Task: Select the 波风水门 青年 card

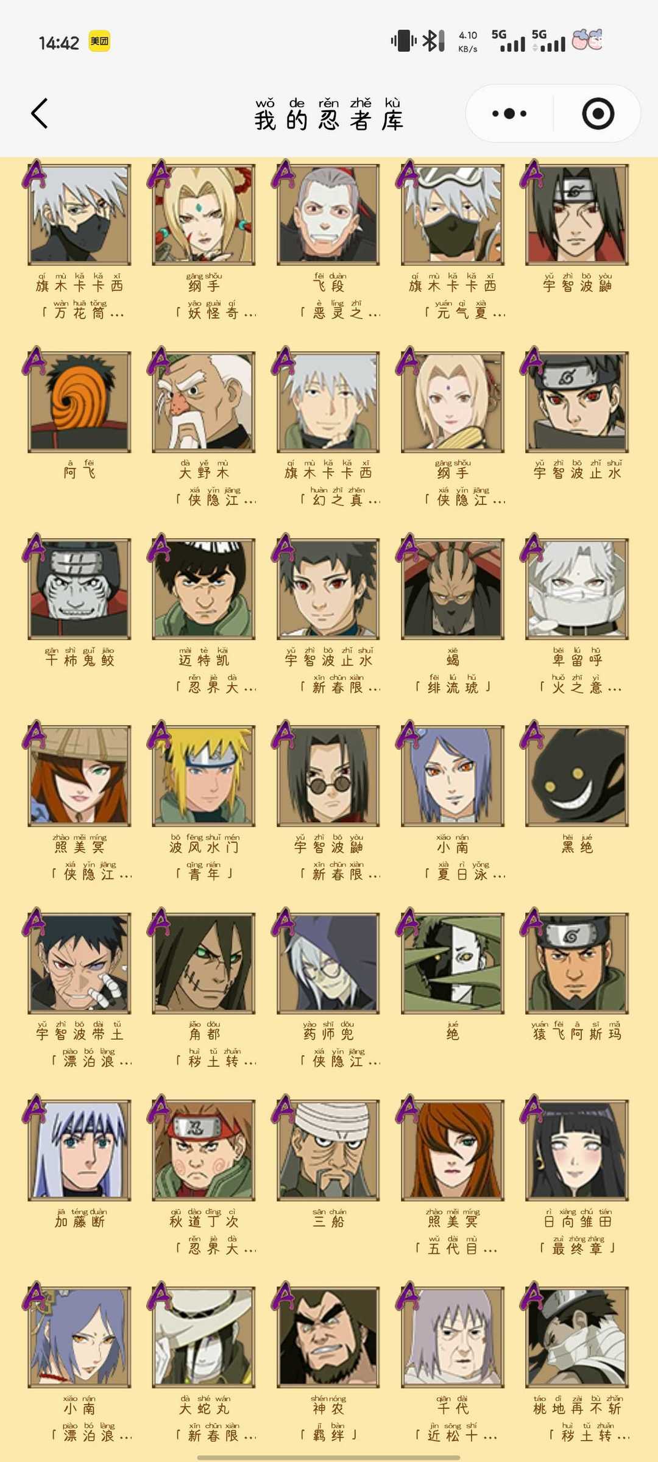Action: [204, 776]
